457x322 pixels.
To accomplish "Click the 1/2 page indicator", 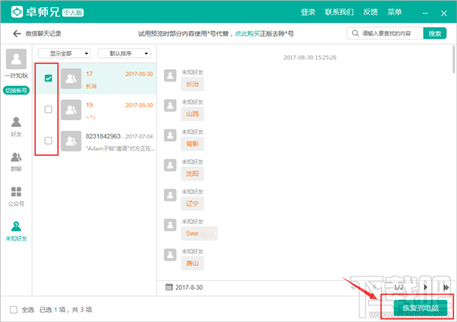I will click(398, 287).
